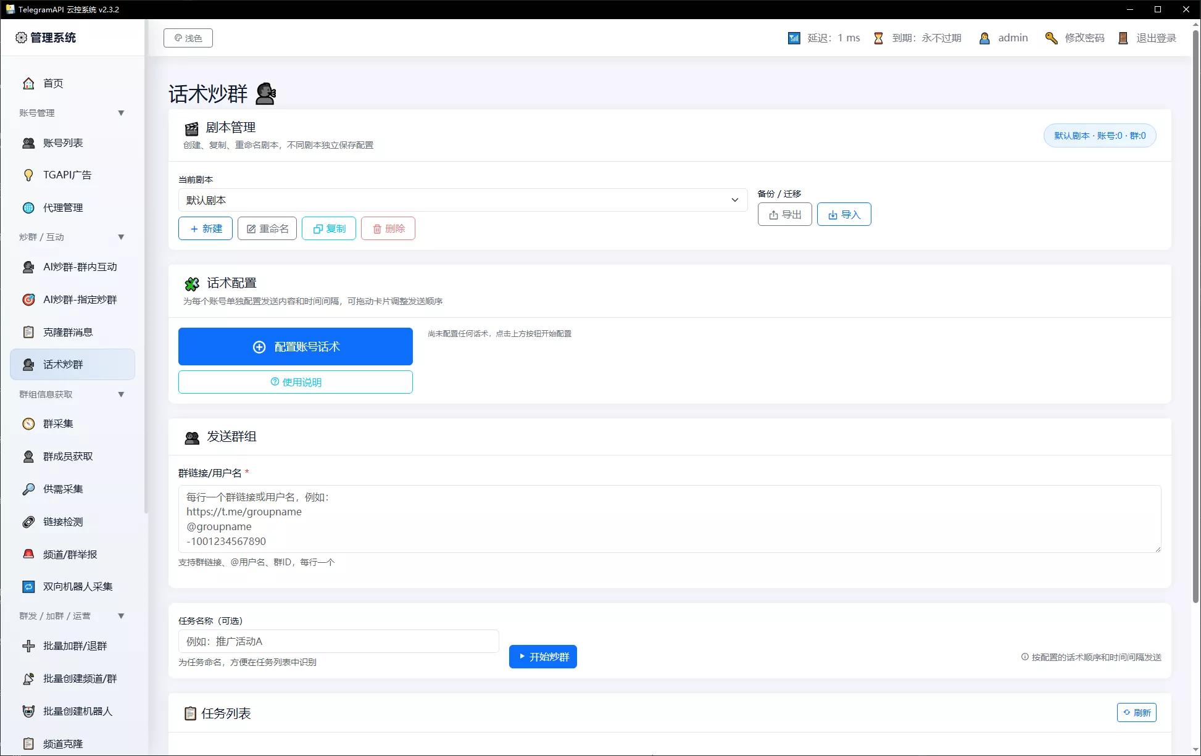The height and width of the screenshot is (756, 1201).
Task: Click 频道/群举报 siren icon
Action: pos(28,555)
